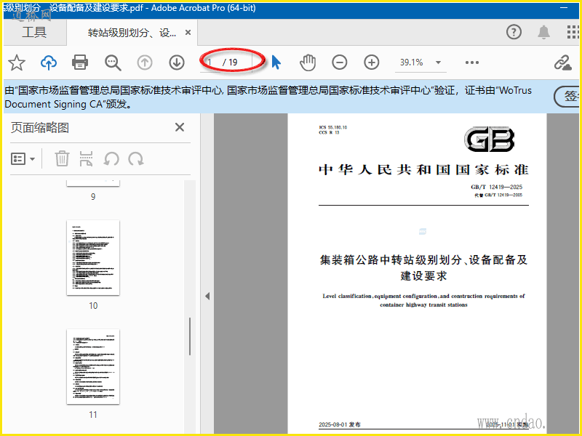Close the page thumbnails panel
This screenshot has width=582, height=436.
click(x=180, y=127)
